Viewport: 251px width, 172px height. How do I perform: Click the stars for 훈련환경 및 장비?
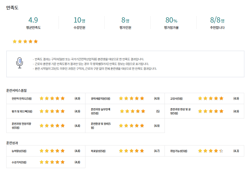131,126
